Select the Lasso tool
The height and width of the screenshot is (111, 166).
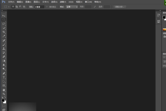[4, 24]
